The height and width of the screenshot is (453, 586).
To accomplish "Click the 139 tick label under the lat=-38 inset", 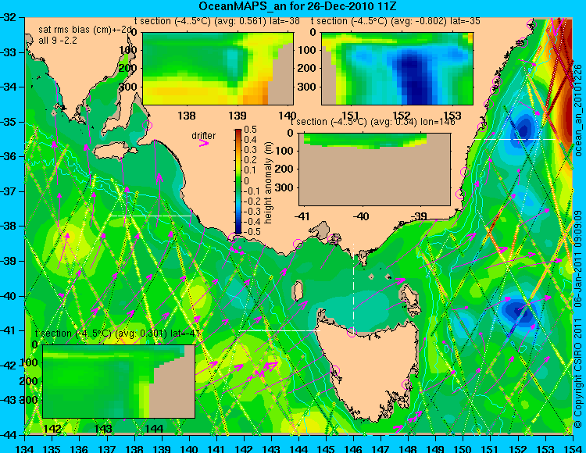I will point(238,116).
